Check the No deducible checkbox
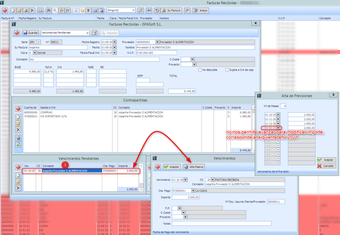Screen dimensions: 340x235 click(200, 70)
